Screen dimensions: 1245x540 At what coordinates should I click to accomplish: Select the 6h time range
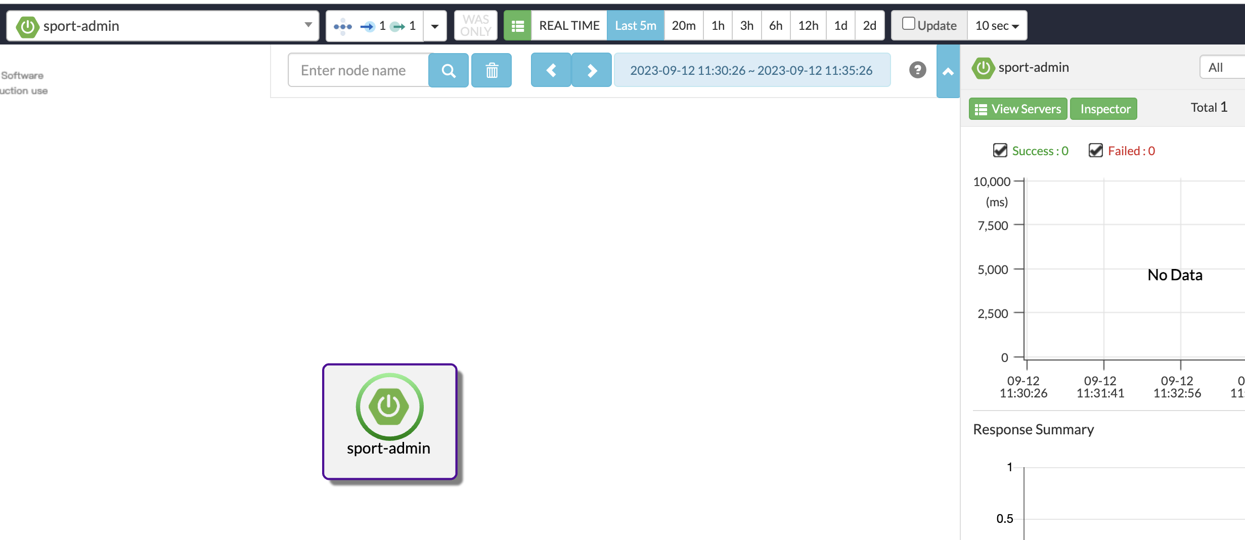pyautogui.click(x=775, y=26)
